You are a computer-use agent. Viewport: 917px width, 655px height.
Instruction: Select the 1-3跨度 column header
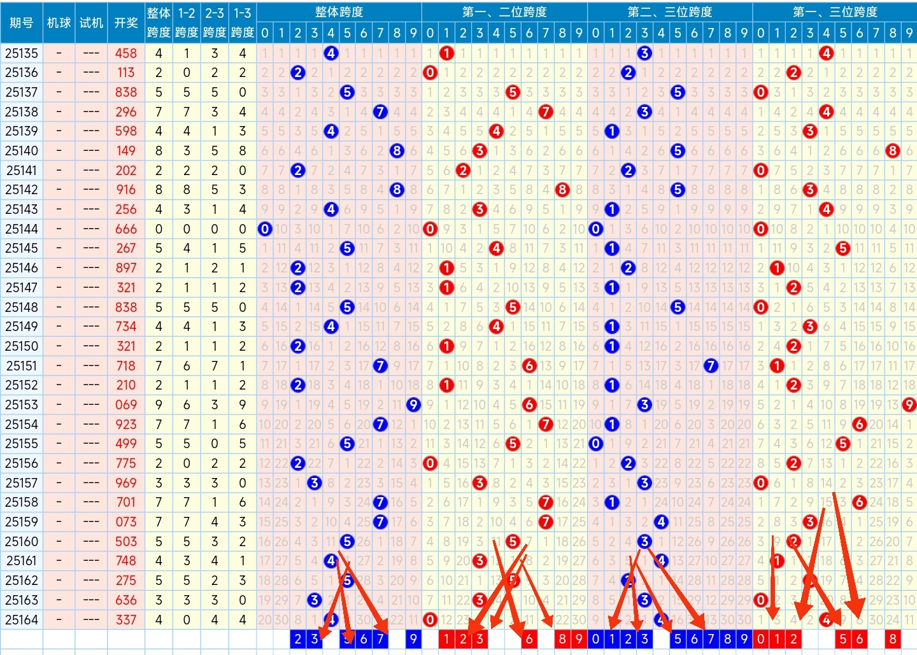243,22
